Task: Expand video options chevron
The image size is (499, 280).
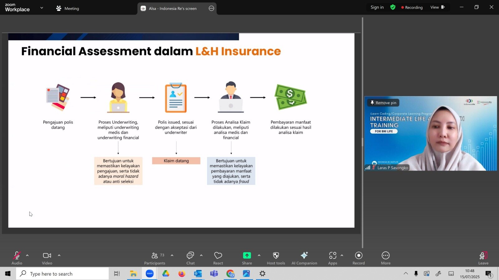Action: (x=59, y=255)
